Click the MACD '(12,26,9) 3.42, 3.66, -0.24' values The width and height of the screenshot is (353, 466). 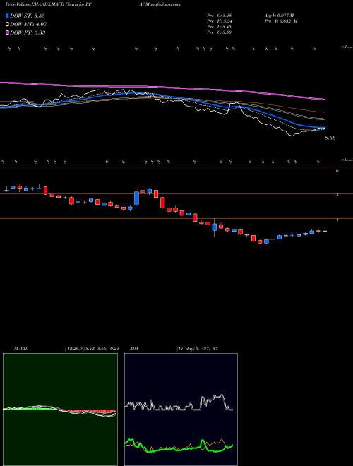pyautogui.click(x=92, y=349)
